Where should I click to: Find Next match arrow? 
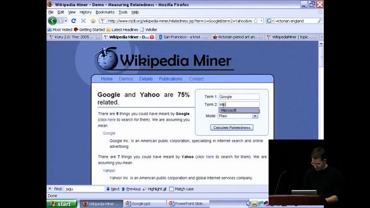click(113, 189)
